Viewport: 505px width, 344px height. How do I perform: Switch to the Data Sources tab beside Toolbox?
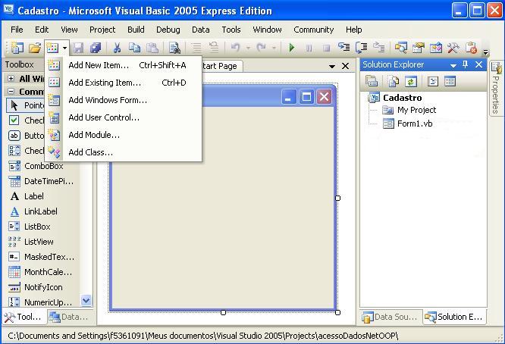[69, 317]
